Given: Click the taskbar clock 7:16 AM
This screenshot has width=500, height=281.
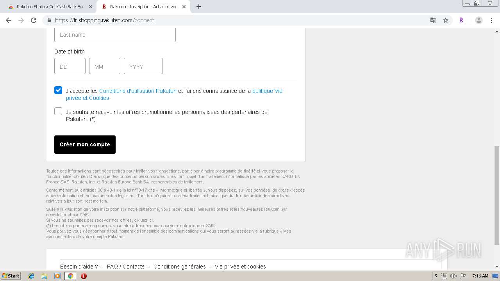Looking at the screenshot, I should 480,276.
